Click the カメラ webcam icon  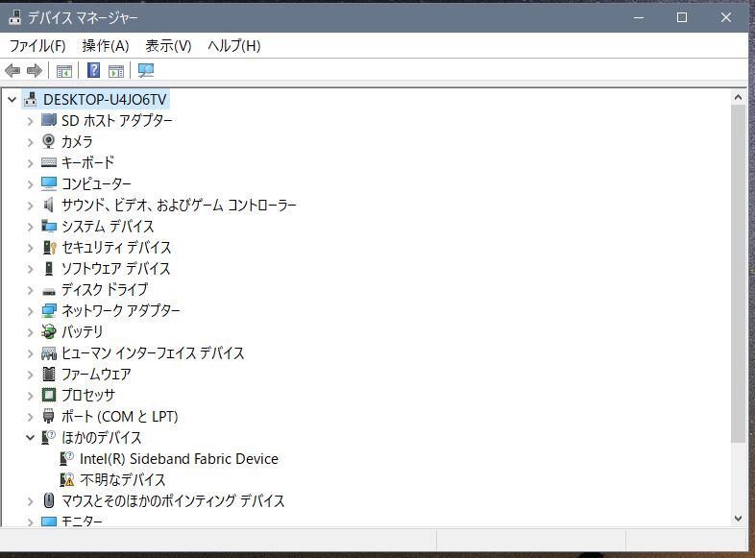[49, 141]
